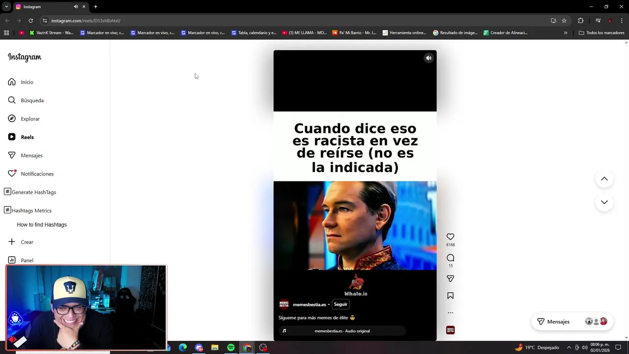Open the Creador de Alineaci bookmark
The width and height of the screenshot is (629, 354).
[506, 33]
